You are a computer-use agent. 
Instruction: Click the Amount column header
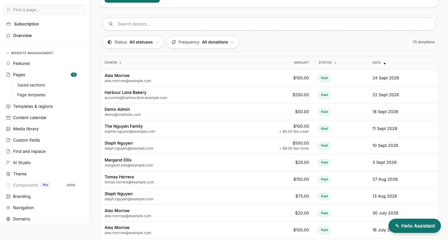coord(301,63)
